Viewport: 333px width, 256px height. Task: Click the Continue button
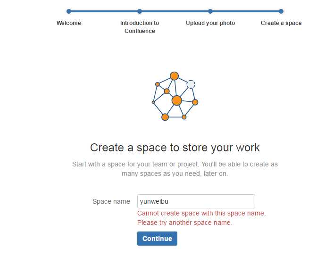tap(157, 239)
